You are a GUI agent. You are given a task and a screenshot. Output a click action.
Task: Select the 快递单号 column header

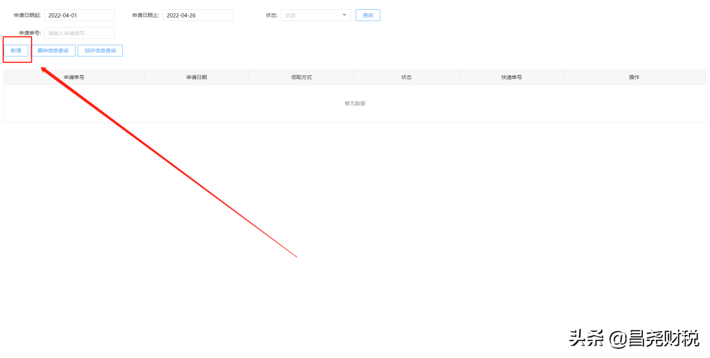[x=511, y=78]
